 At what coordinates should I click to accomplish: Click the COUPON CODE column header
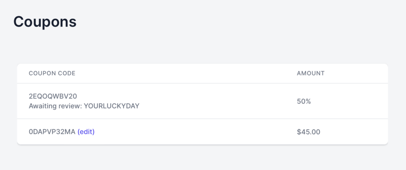[x=52, y=74]
